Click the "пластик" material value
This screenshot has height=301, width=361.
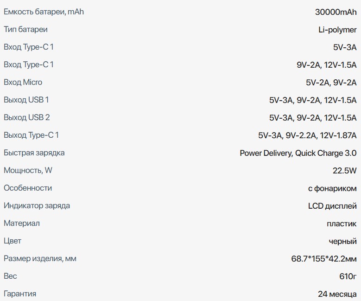(x=342, y=224)
